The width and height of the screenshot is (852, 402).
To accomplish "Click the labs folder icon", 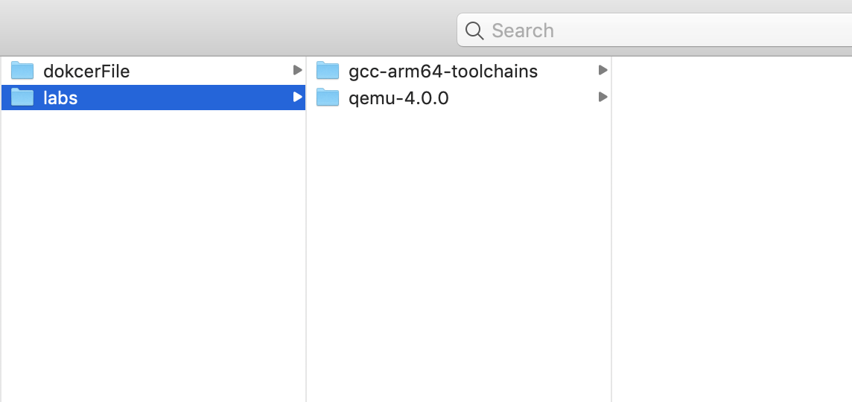I will (x=22, y=98).
